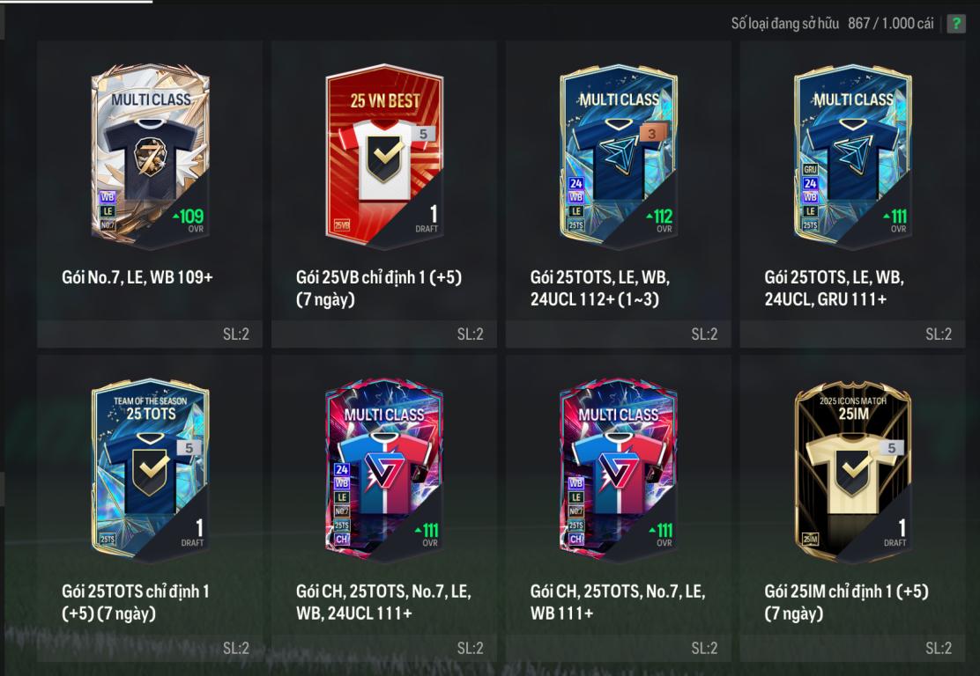Click the 5 badge on 25IM card
Screen dimensions: 980x676
[x=892, y=447]
